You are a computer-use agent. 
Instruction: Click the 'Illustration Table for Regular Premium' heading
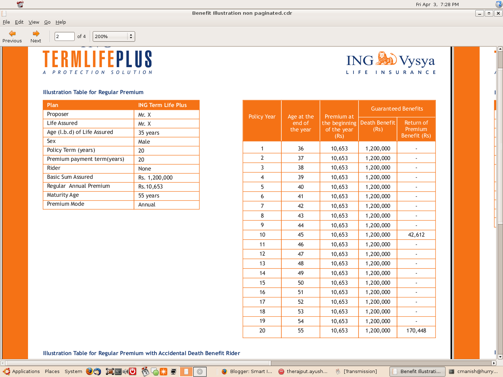(x=93, y=92)
